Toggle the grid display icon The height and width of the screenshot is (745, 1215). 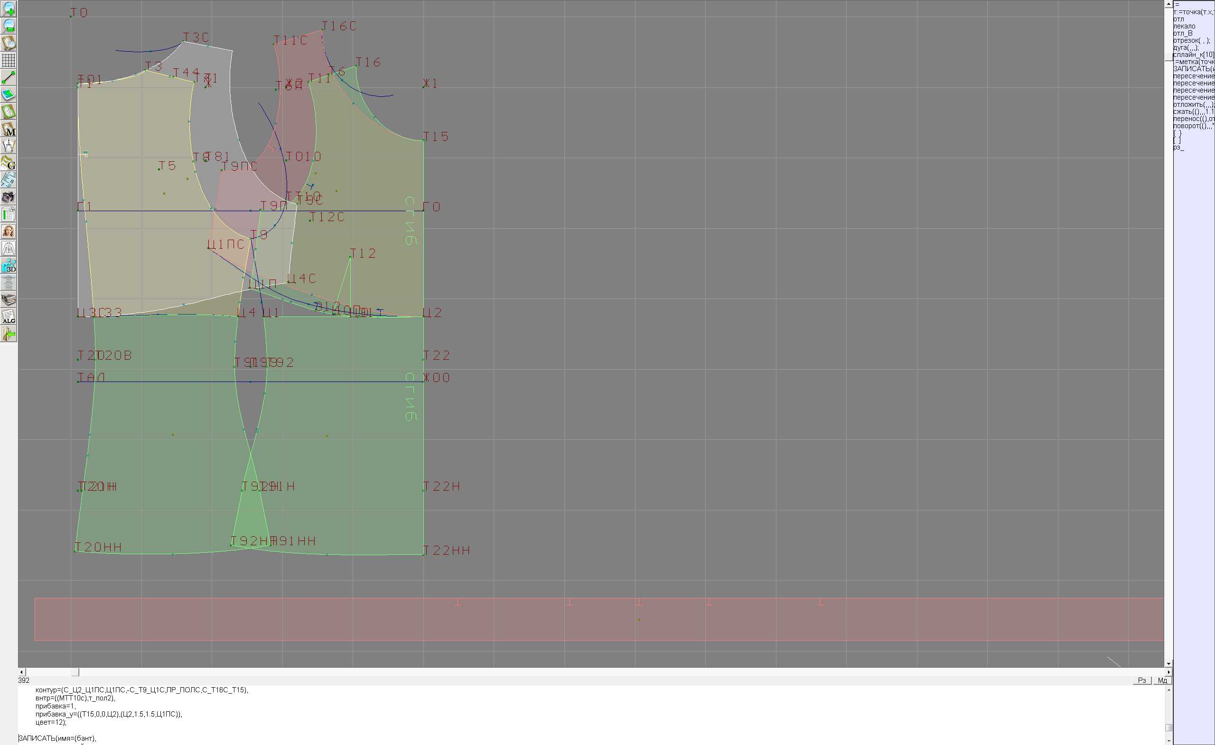click(9, 60)
